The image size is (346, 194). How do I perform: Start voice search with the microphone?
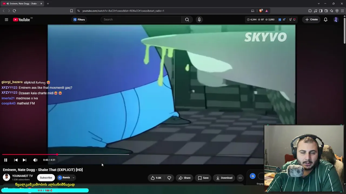[x=199, y=19]
